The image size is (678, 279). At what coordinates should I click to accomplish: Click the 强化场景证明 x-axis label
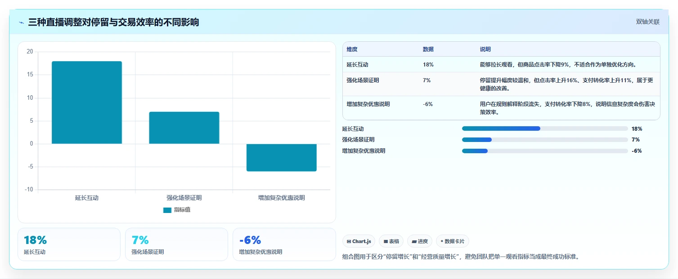[x=184, y=198]
